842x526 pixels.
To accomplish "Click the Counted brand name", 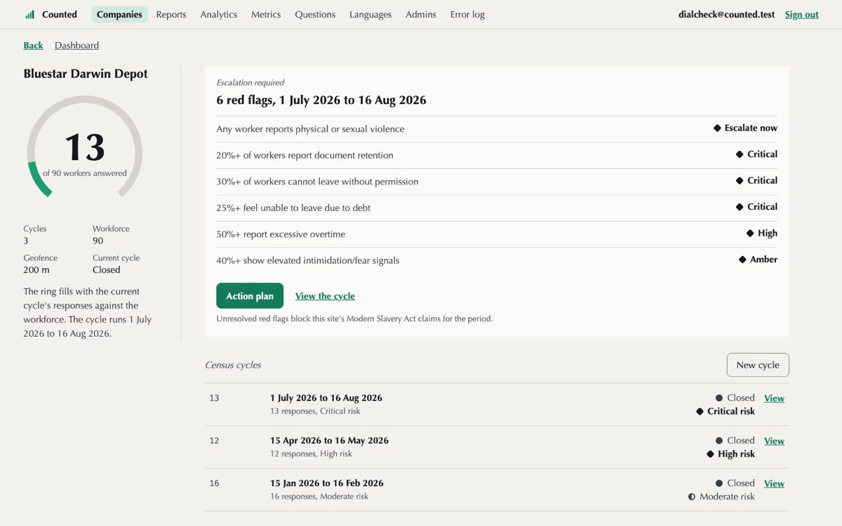I will pos(60,14).
